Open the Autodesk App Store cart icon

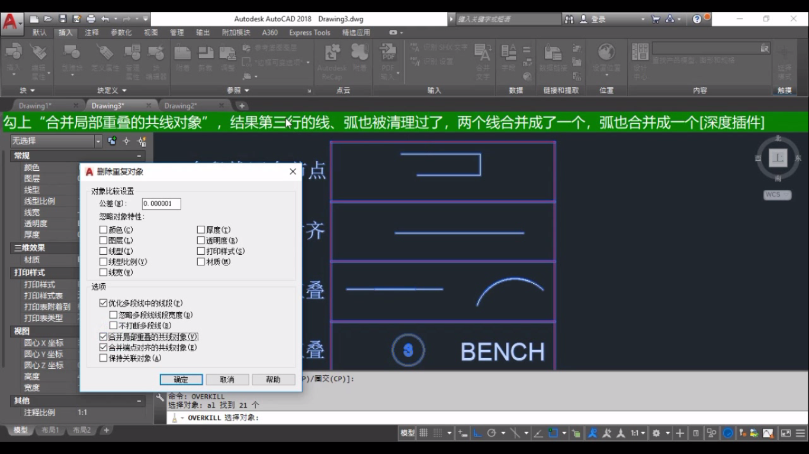pyautogui.click(x=656, y=19)
